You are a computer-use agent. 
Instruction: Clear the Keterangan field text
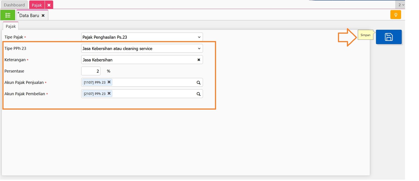click(199, 60)
